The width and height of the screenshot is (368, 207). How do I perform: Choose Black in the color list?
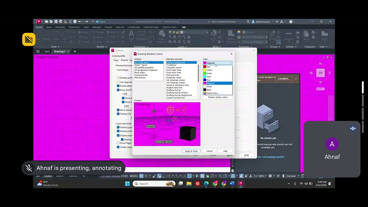(x=218, y=90)
